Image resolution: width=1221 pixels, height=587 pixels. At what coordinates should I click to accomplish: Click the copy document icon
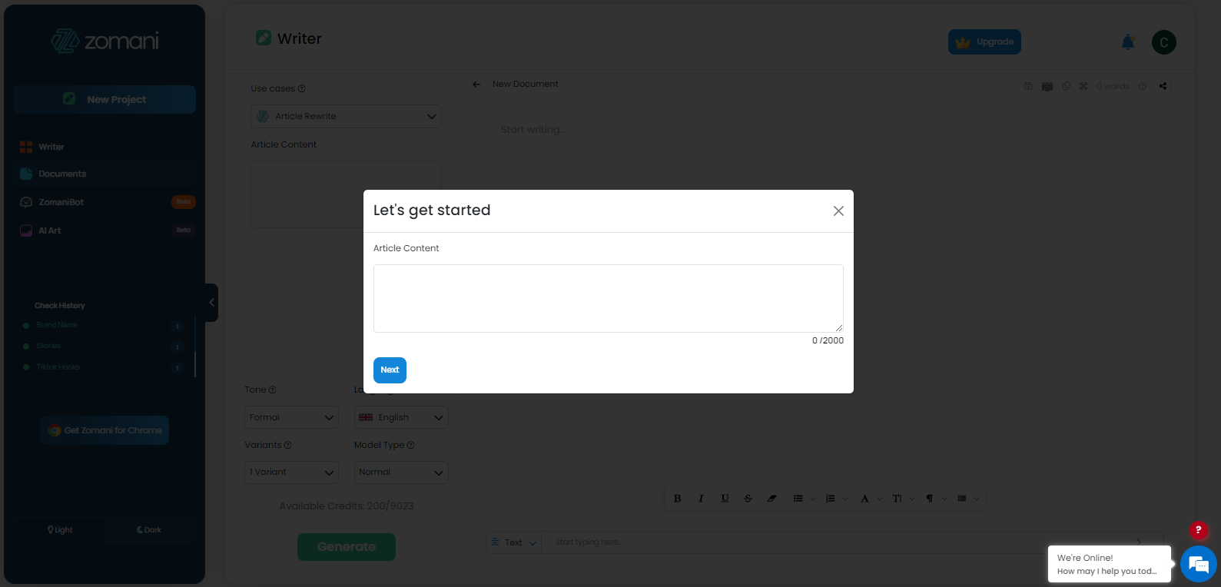click(1066, 86)
